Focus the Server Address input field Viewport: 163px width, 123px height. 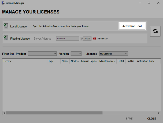click(x=68, y=38)
